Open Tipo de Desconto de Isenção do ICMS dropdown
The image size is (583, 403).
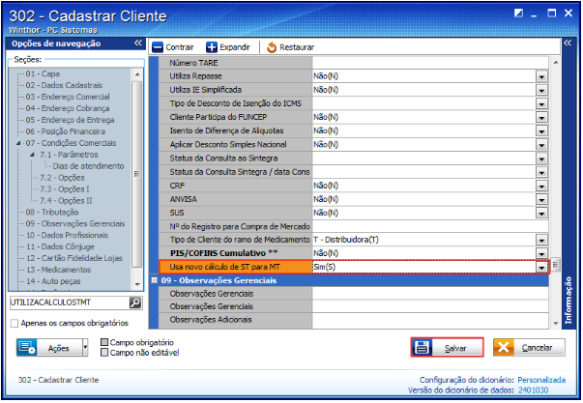pyautogui.click(x=541, y=103)
